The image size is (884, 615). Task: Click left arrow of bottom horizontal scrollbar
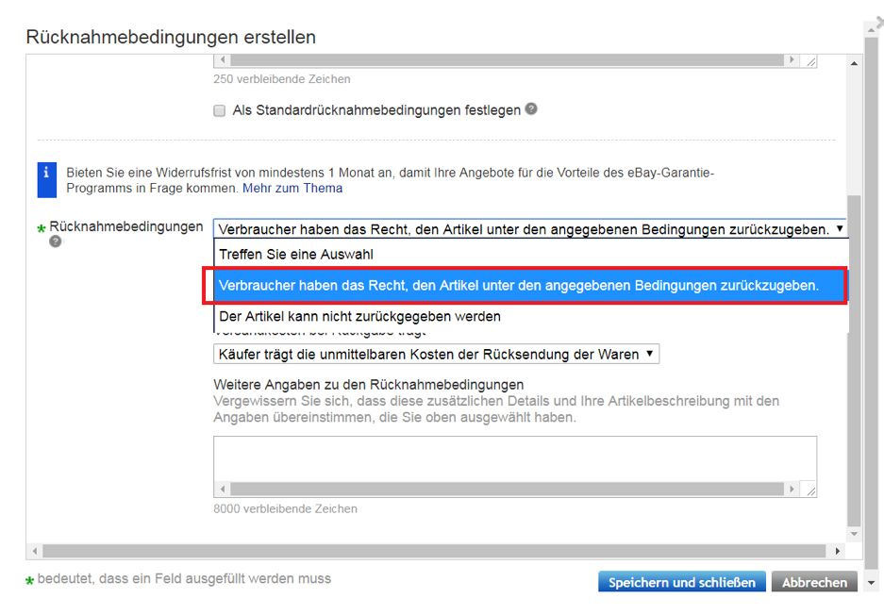(35, 551)
